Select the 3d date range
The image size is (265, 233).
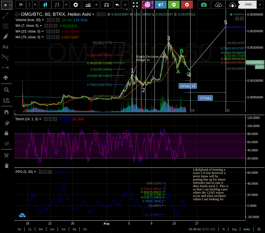point(74,229)
